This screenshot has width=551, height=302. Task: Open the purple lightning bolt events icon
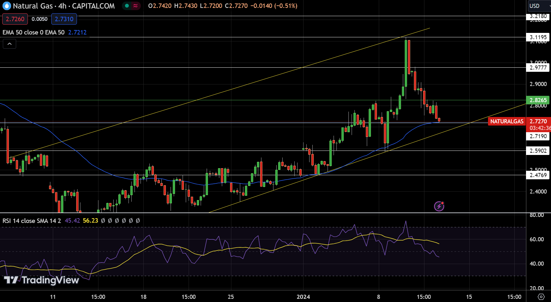tap(439, 206)
